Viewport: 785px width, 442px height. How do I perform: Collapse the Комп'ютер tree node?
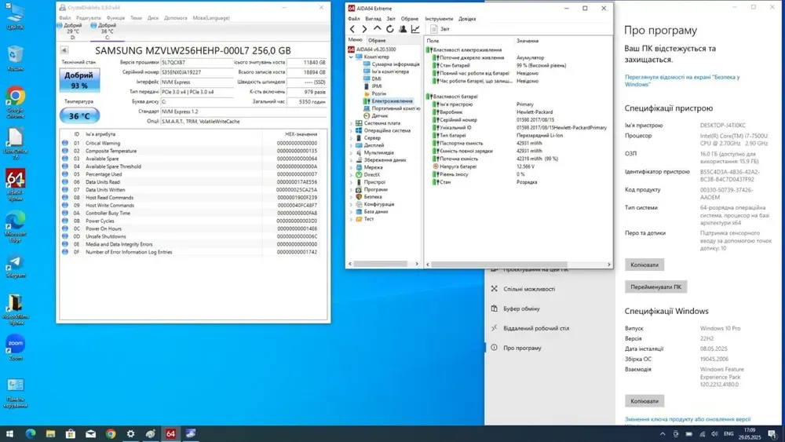(352, 57)
